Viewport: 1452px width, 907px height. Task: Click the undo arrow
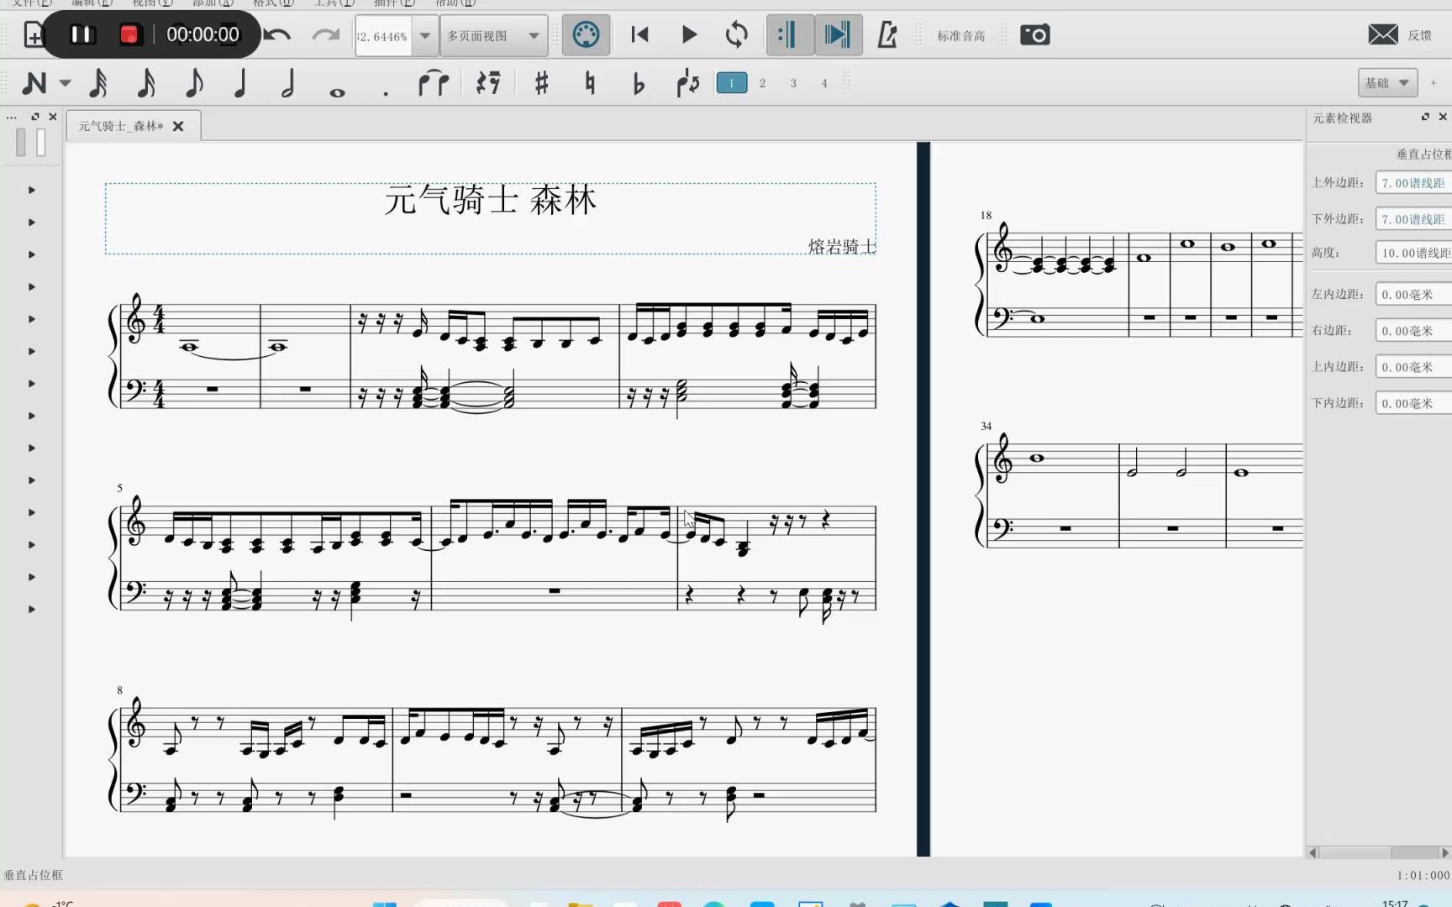[277, 35]
